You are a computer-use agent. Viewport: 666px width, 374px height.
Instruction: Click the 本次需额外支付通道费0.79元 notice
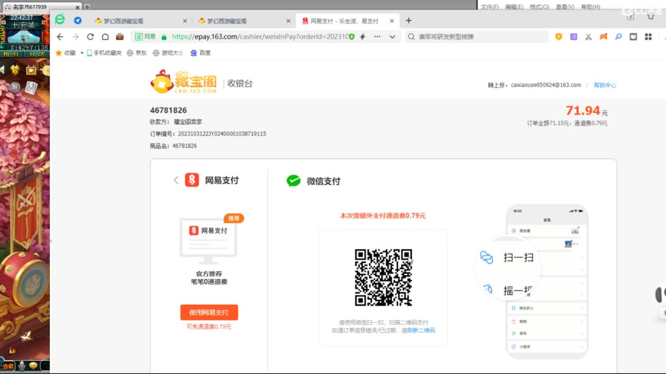coord(383,216)
